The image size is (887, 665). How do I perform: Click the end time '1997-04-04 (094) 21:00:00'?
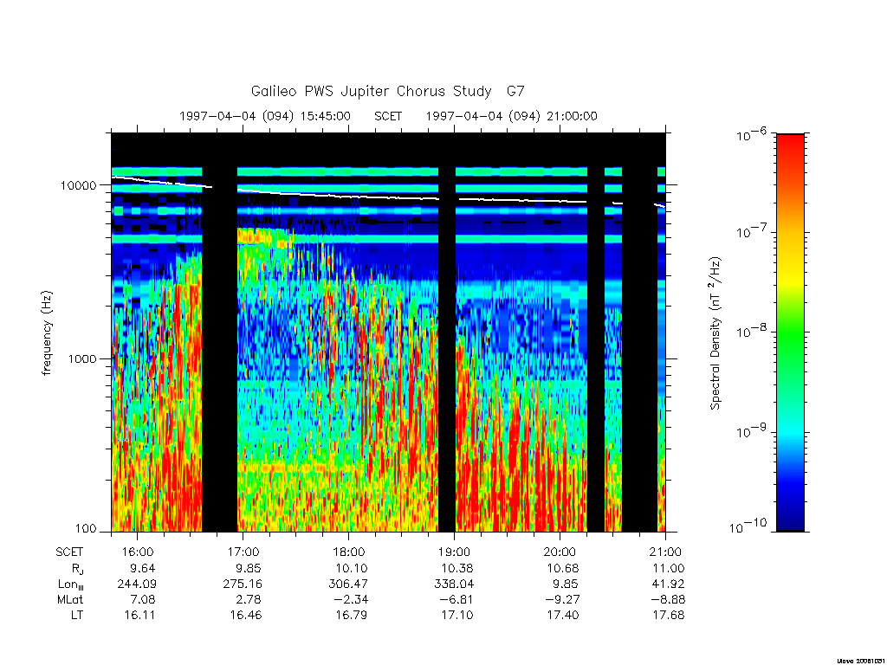[x=511, y=116]
